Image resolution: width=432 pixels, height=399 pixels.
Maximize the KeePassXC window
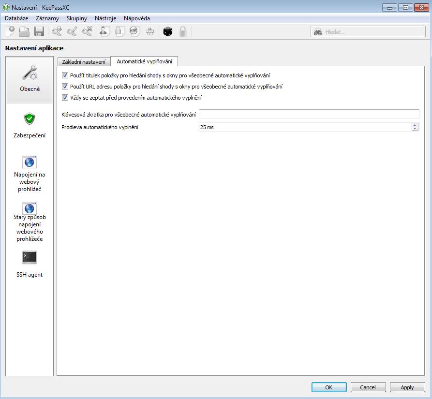405,8
